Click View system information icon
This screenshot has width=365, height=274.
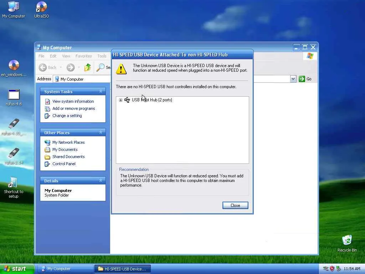pos(47,102)
